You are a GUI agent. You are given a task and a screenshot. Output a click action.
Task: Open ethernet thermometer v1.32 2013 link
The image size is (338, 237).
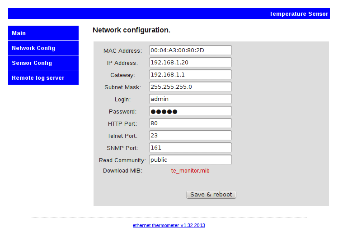point(169,225)
